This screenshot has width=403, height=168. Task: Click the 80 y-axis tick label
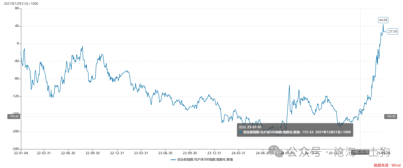tap(17, 8)
